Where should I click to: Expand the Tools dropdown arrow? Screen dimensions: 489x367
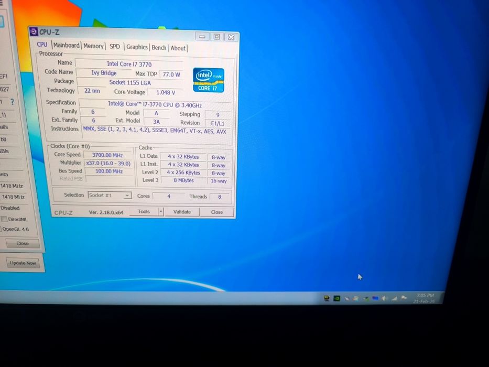point(160,212)
